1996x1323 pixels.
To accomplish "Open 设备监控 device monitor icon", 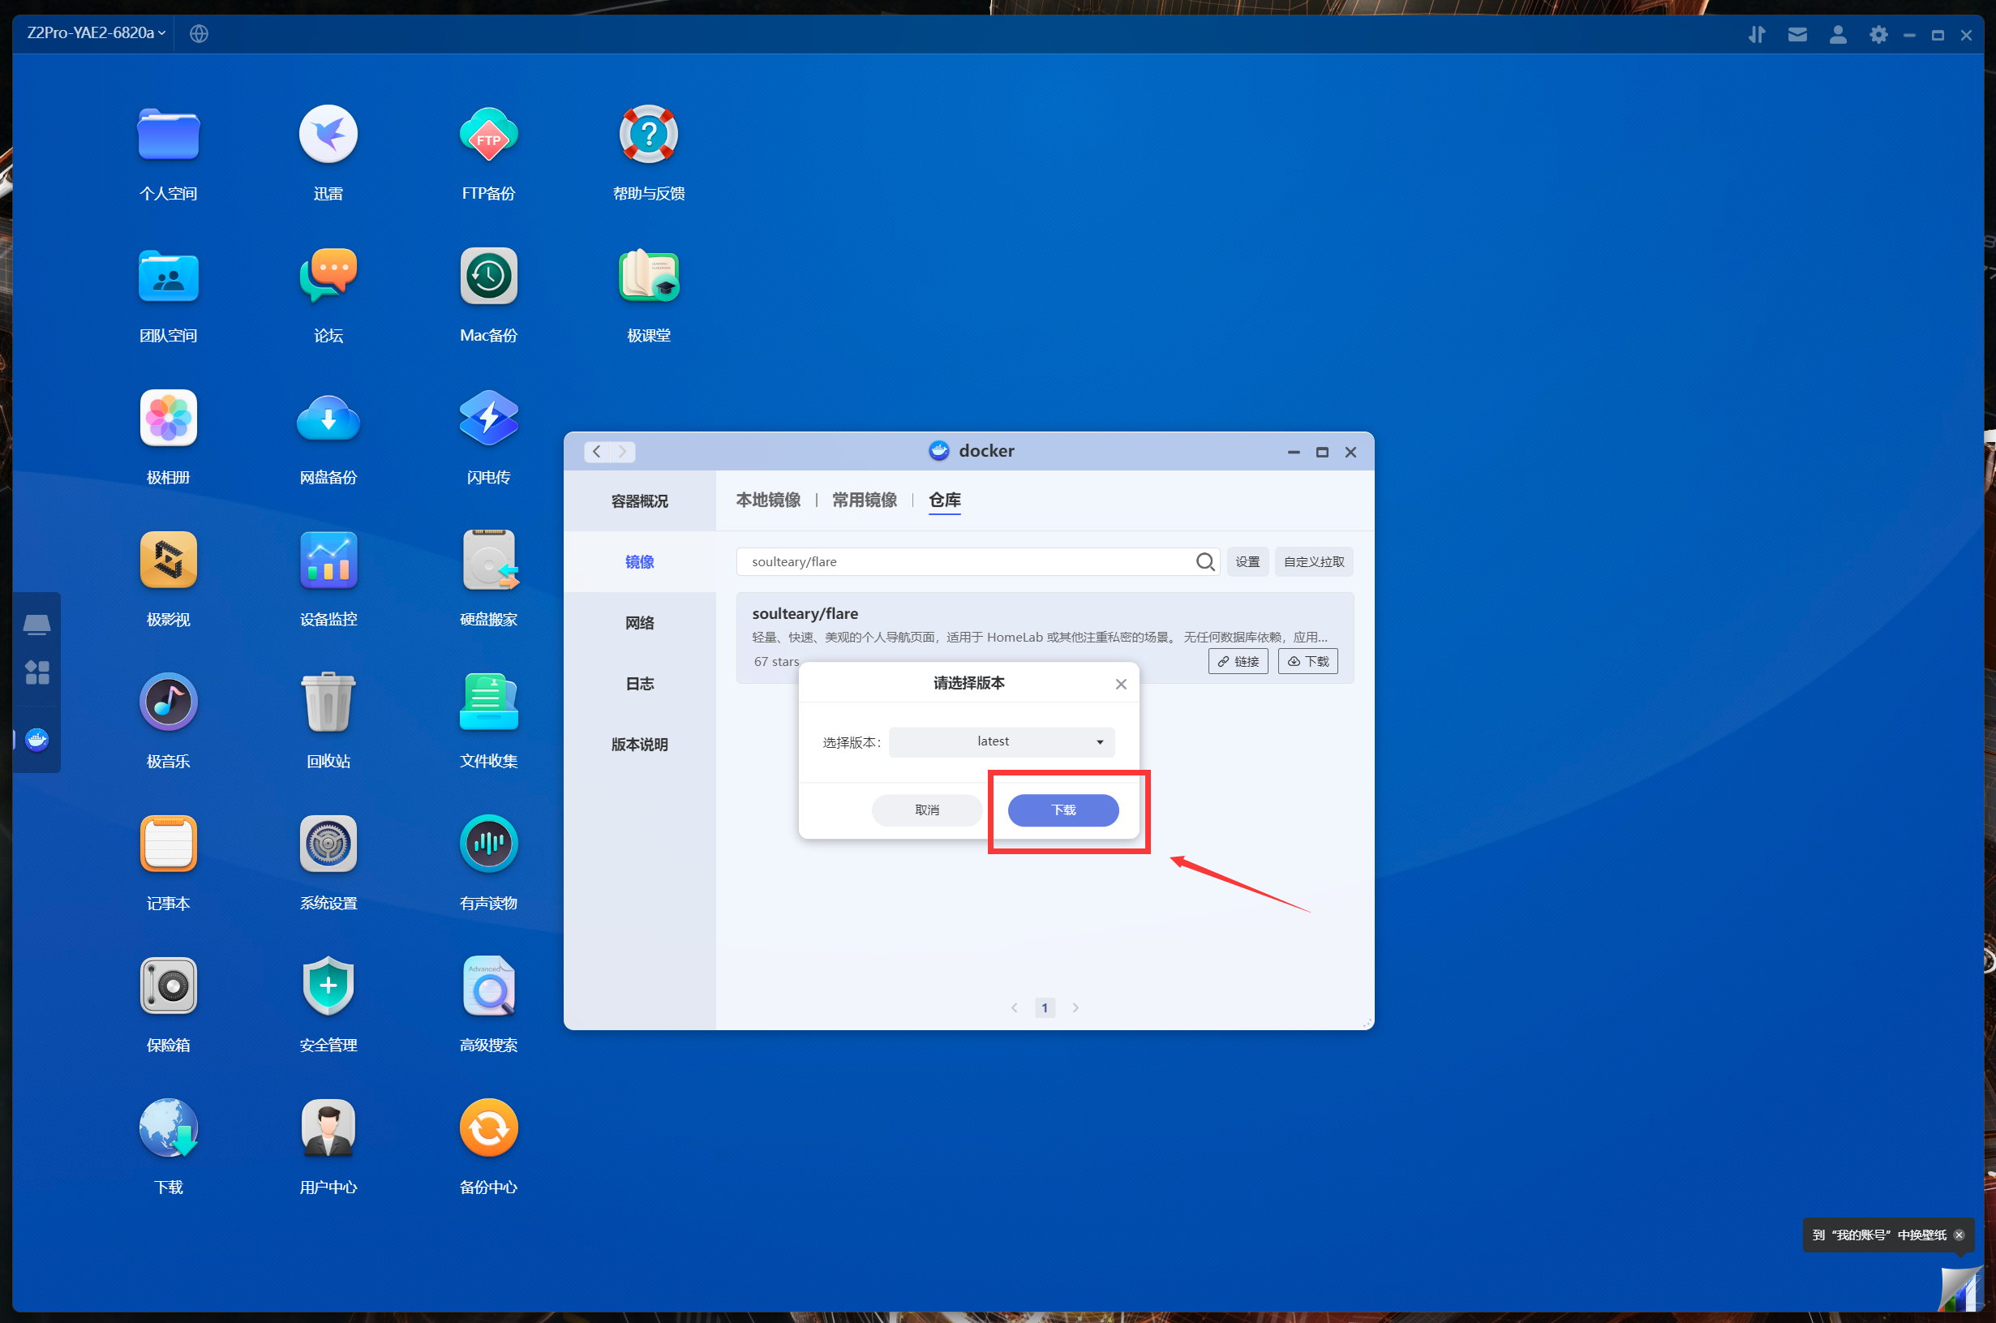I will coord(328,561).
